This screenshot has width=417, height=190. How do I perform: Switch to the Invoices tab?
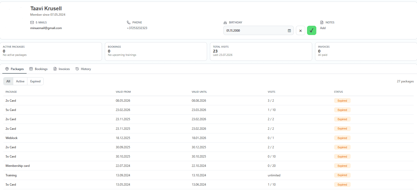62,69
